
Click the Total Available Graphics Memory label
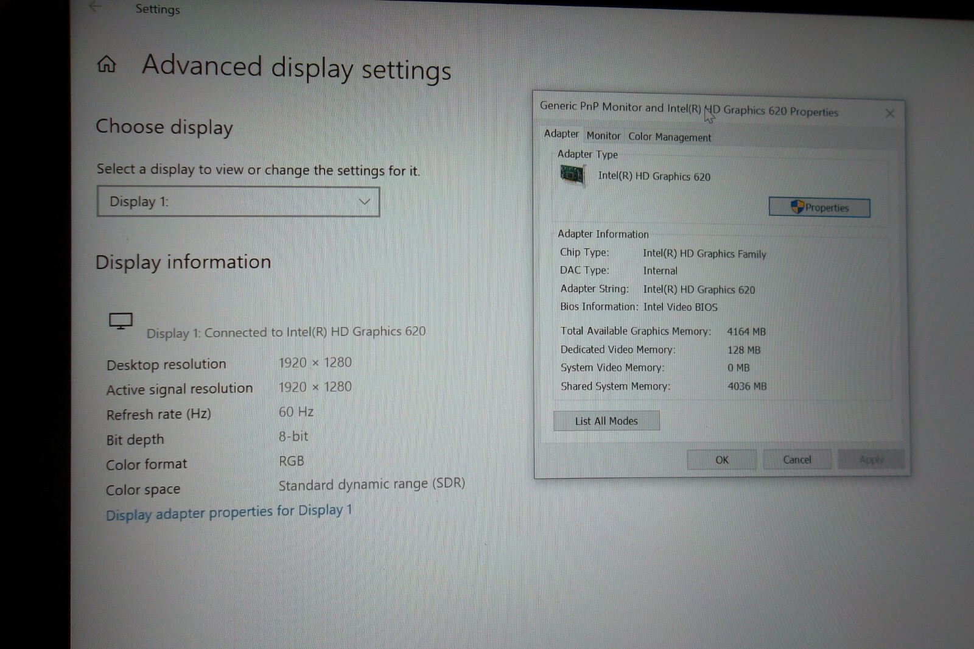click(x=636, y=331)
